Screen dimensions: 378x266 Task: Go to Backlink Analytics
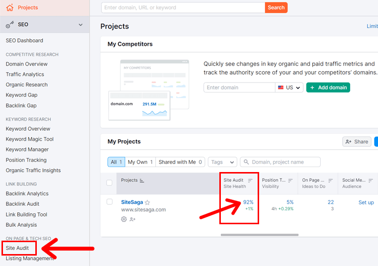pos(27,193)
